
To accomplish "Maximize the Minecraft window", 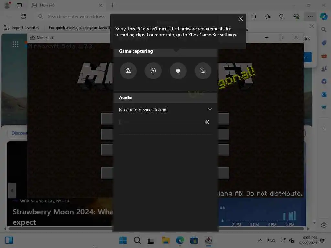I will tap(281, 37).
